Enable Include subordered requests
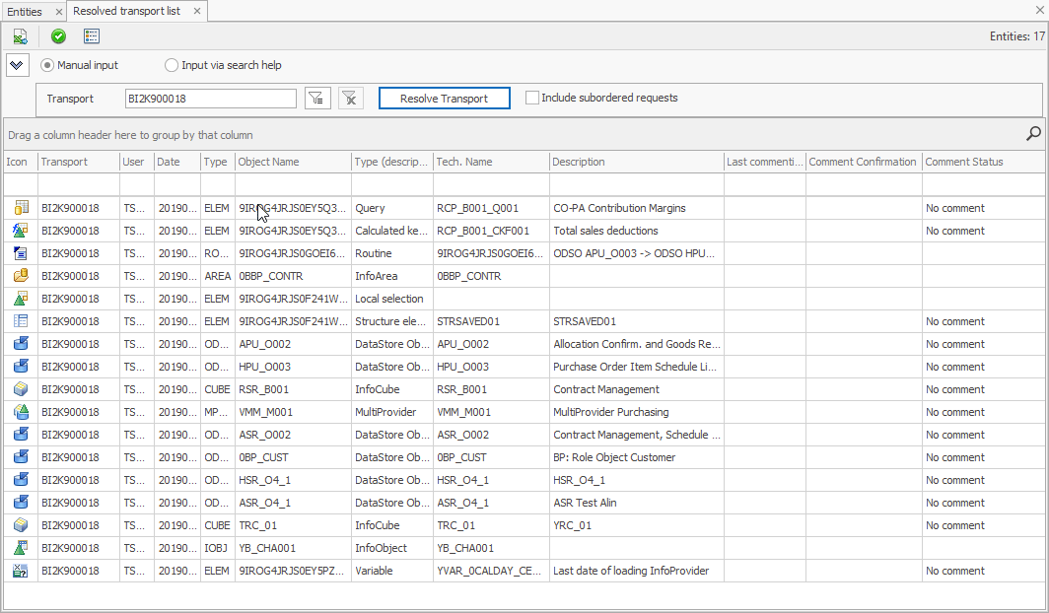Viewport: 1049px width, 613px height. pyautogui.click(x=532, y=98)
